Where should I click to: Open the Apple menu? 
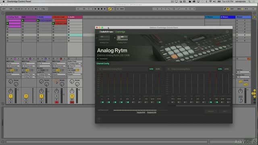coord(4,2)
